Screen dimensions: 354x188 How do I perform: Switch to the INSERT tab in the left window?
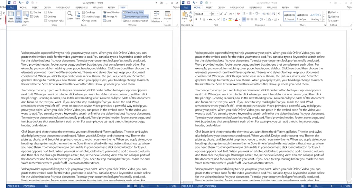click(35, 8)
